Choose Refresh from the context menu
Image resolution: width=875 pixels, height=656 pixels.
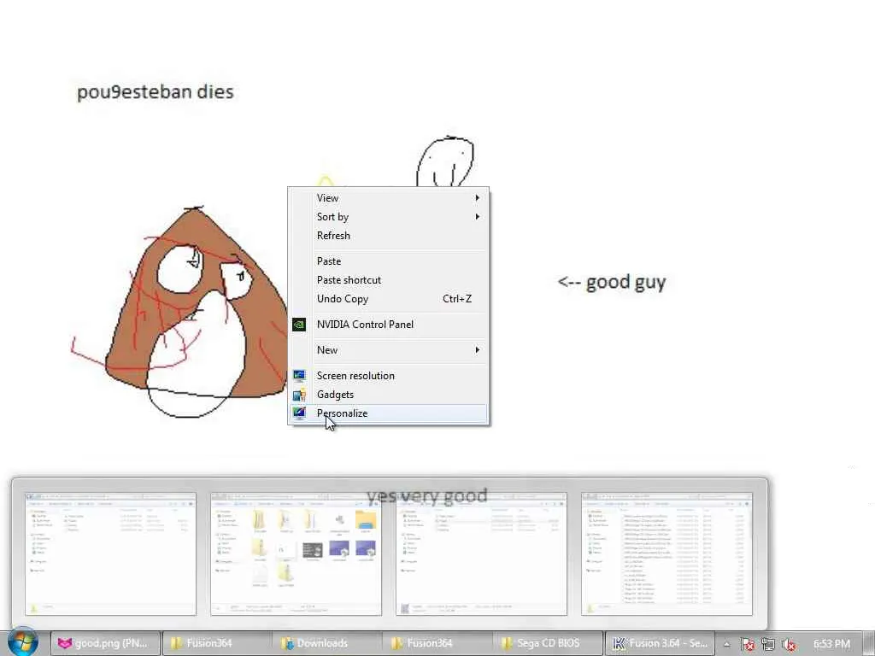coord(388,236)
